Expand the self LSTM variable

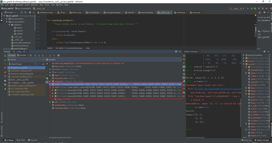pos(50,102)
